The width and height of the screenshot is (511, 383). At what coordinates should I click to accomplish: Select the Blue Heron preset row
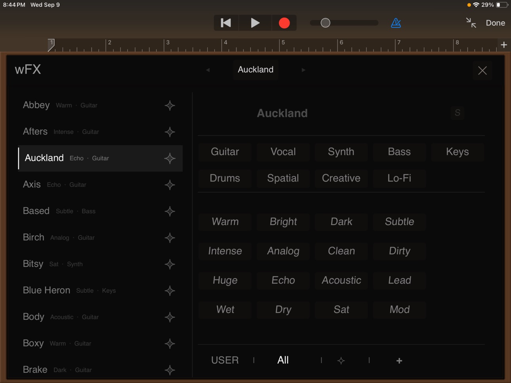(100, 291)
